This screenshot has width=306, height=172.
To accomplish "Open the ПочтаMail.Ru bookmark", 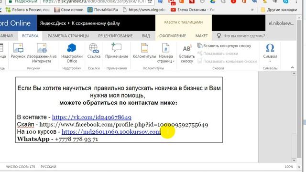I will click(x=103, y=10).
